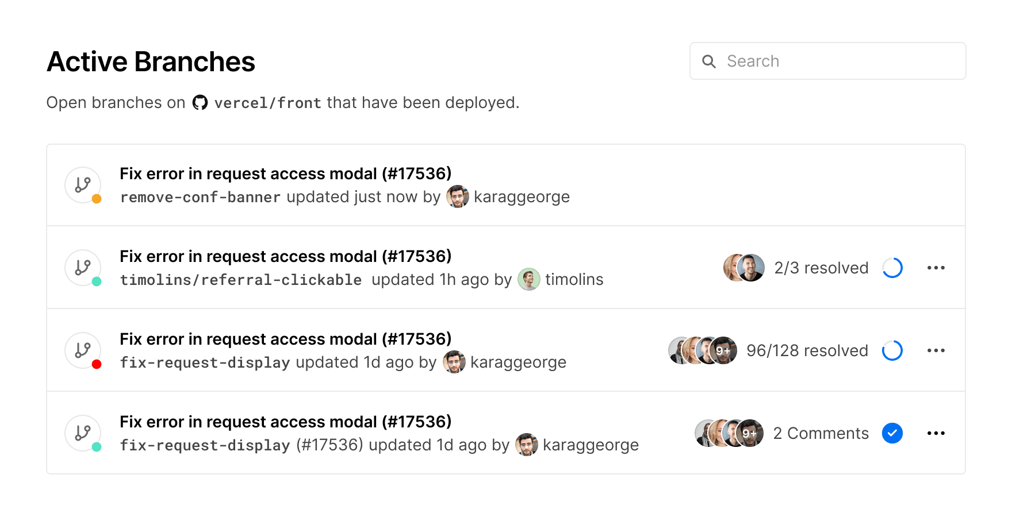This screenshot has height=517, width=1012.
Task: Click the branch icon for remove-conf-banner row
Action: 83,185
